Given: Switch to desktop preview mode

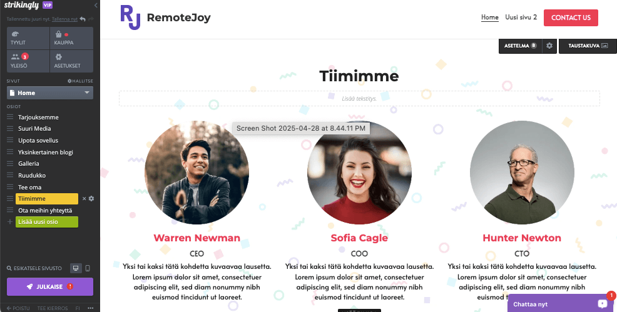Looking at the screenshot, I should [x=76, y=268].
